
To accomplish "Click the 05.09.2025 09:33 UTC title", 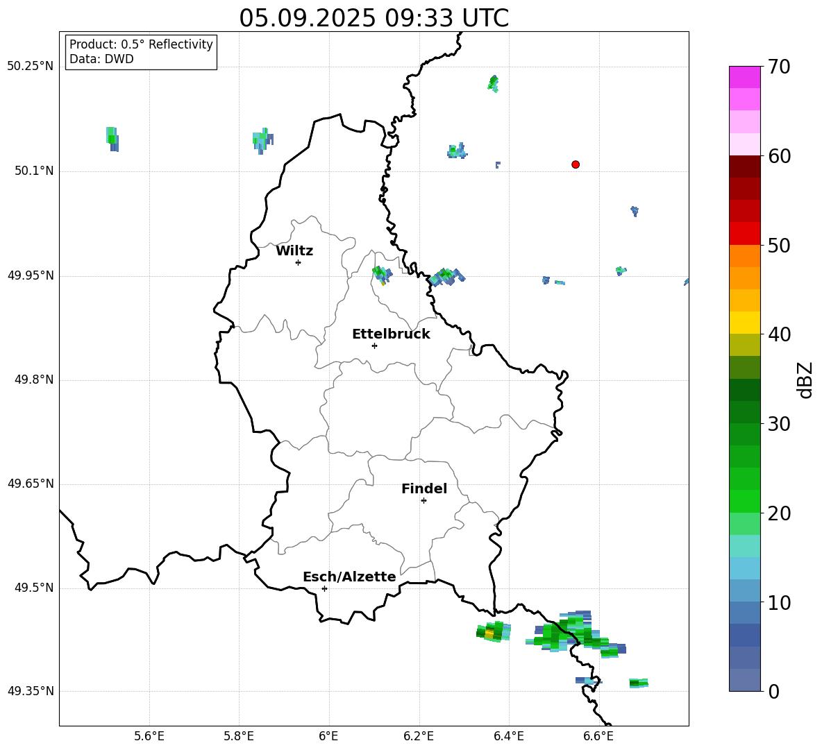I will coord(374,18).
